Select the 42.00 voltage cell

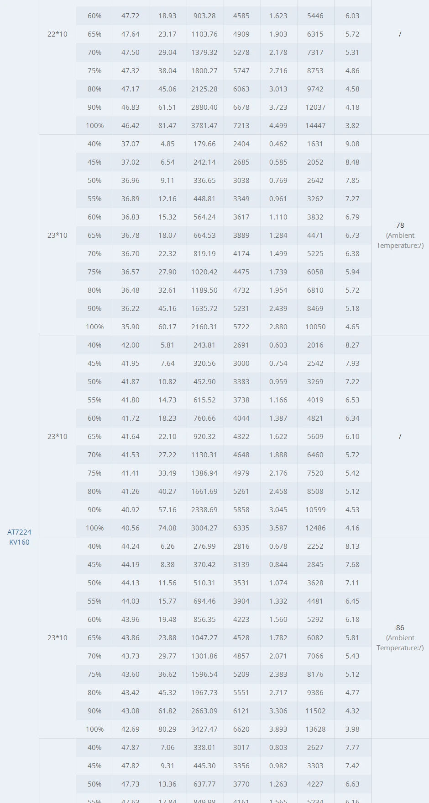pyautogui.click(x=131, y=345)
